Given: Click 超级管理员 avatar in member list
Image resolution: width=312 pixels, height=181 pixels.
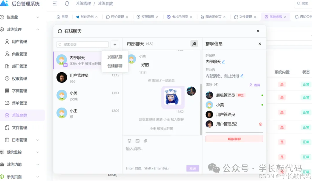Looking at the screenshot, I should (x=209, y=95).
